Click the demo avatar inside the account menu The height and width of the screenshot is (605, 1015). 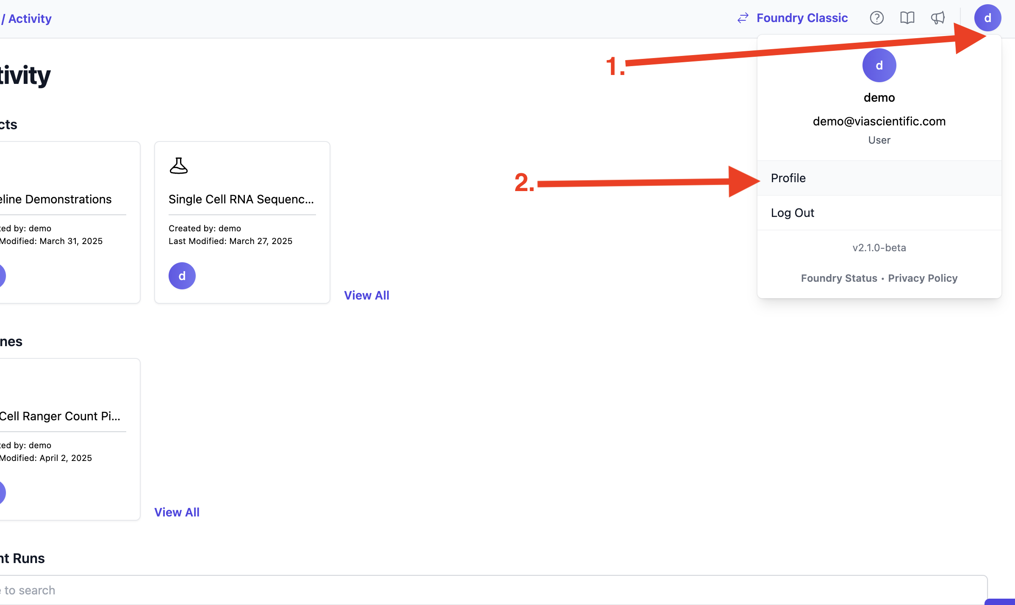click(x=879, y=65)
